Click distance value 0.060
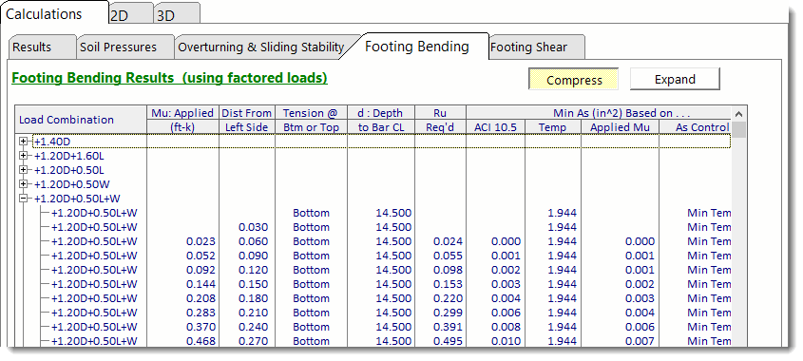The height and width of the screenshot is (361, 803). coord(254,241)
